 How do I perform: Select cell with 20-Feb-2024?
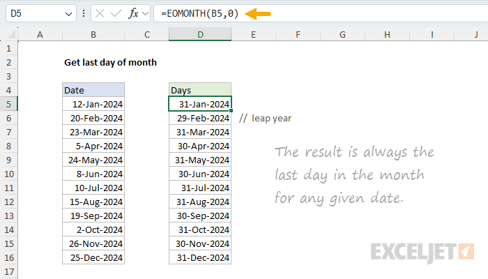93,118
